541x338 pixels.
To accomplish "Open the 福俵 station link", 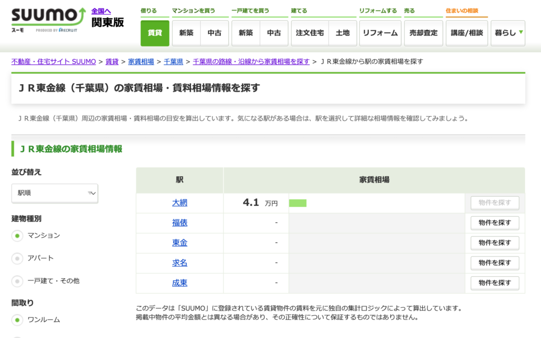I will tap(180, 223).
